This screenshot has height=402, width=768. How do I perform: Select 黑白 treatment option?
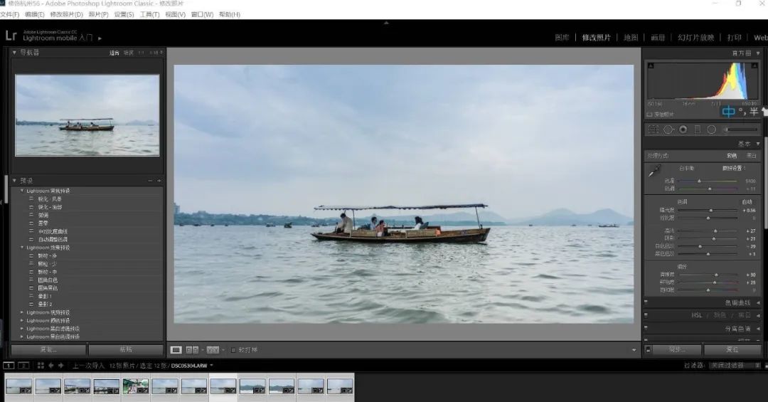[x=752, y=155]
